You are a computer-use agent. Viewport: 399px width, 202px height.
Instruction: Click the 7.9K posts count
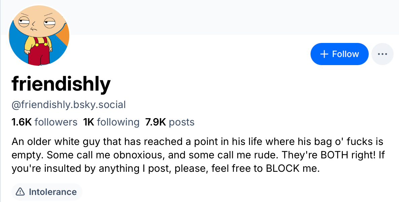170,122
